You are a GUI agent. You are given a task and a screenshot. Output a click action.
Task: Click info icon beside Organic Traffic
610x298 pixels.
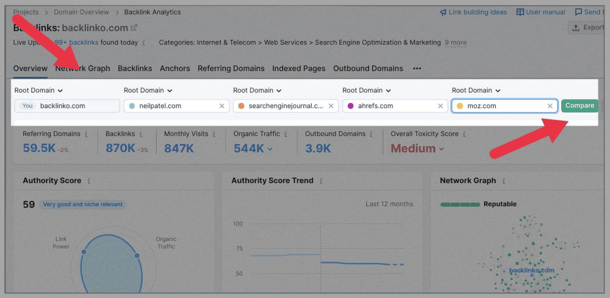(x=286, y=134)
